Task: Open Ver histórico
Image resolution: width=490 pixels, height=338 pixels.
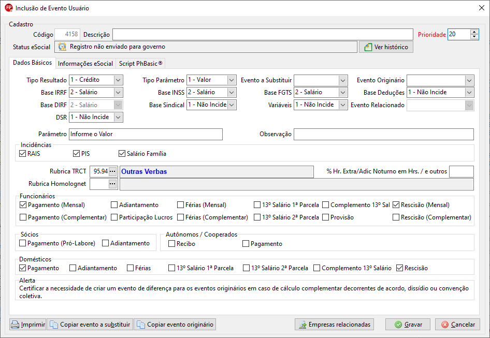Action: tap(386, 47)
